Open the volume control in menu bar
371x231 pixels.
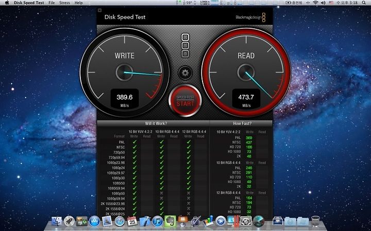coord(323,3)
